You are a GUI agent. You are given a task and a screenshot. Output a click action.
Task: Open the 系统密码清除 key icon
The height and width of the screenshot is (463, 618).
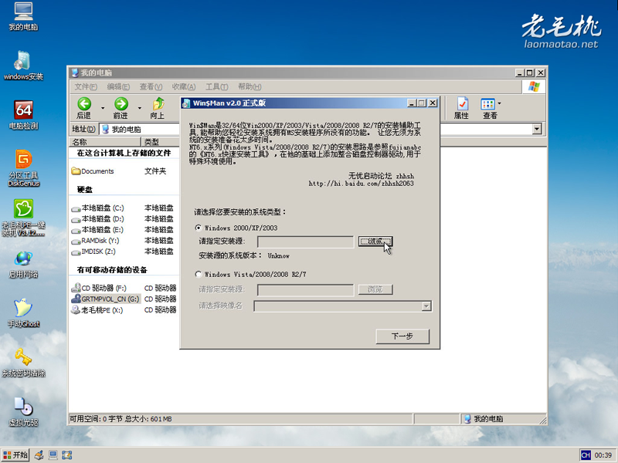click(x=23, y=363)
